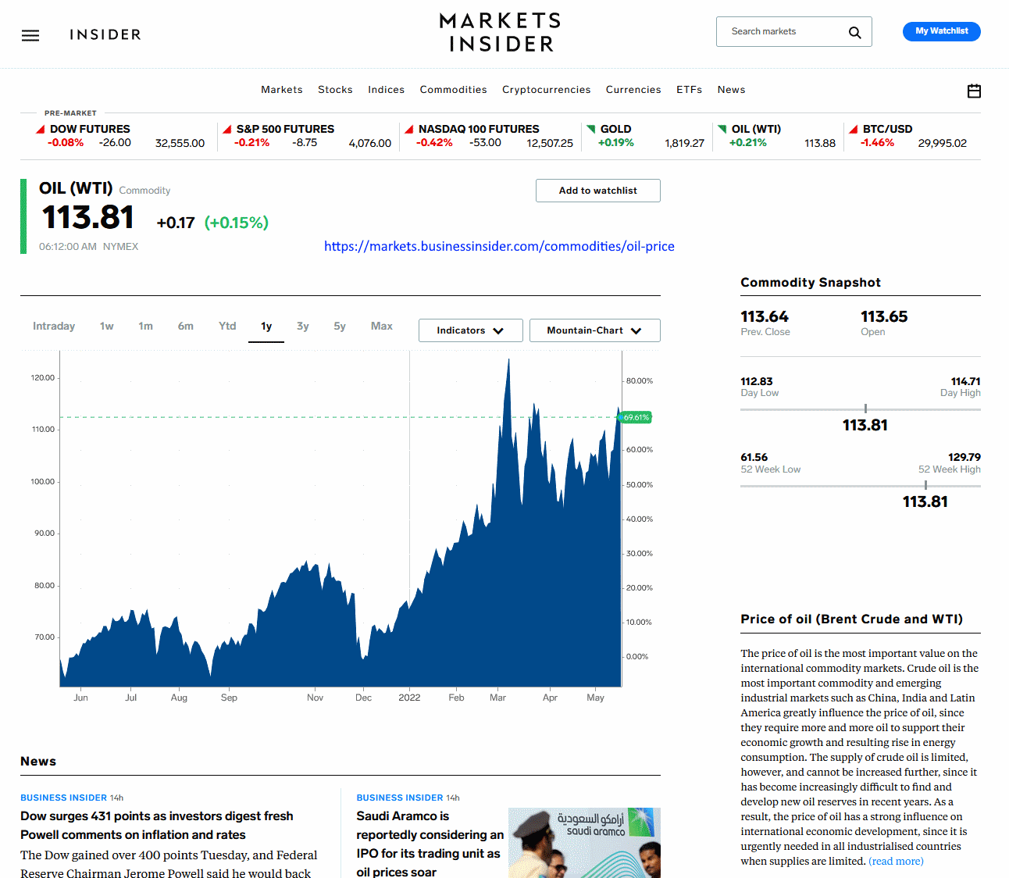Select the 1y chart range
1009x878 pixels.
click(x=266, y=327)
